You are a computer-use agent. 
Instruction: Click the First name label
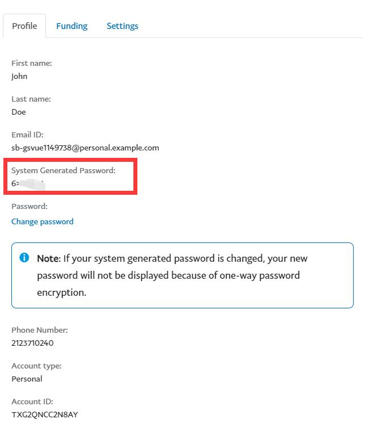click(x=32, y=63)
